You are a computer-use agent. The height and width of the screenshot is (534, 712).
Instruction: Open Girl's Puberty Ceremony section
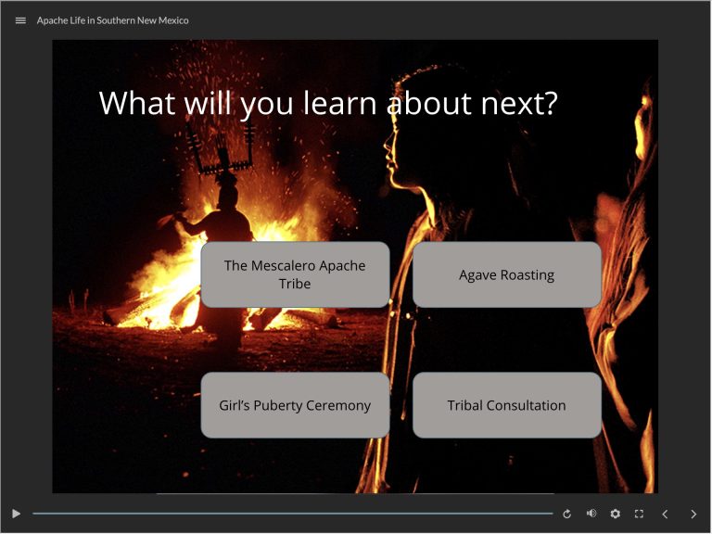(295, 405)
